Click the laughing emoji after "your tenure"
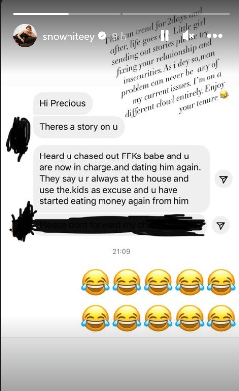This screenshot has height=391, width=239. coord(224,95)
